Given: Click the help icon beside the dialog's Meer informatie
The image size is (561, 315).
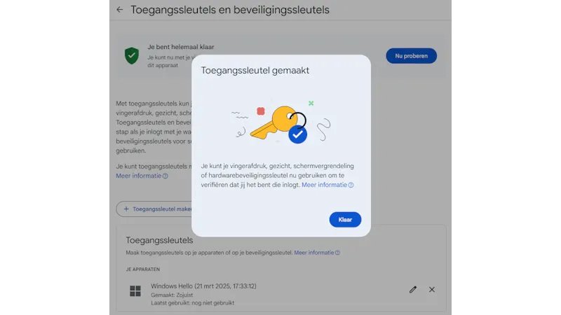Looking at the screenshot, I should coord(351,185).
